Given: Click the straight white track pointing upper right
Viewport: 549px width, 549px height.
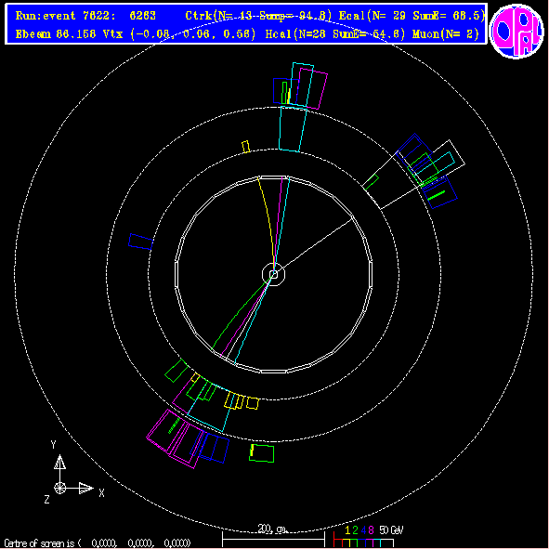Looking at the screenshot, I should (x=317, y=243).
